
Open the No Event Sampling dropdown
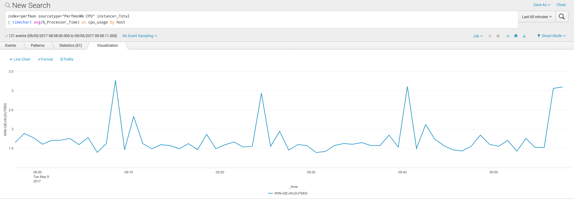click(x=140, y=36)
